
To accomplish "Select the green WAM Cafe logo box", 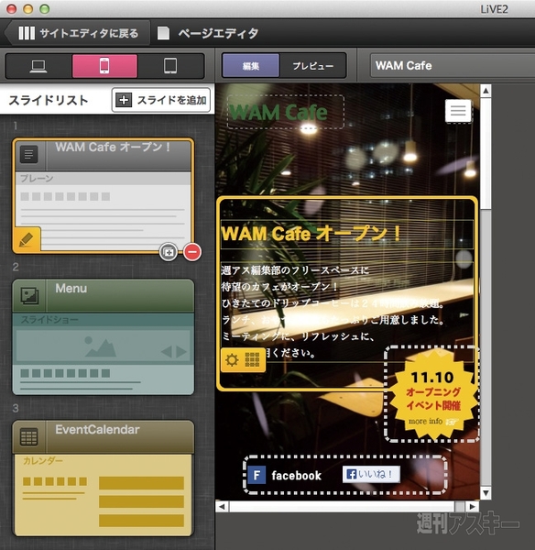I will [x=286, y=112].
